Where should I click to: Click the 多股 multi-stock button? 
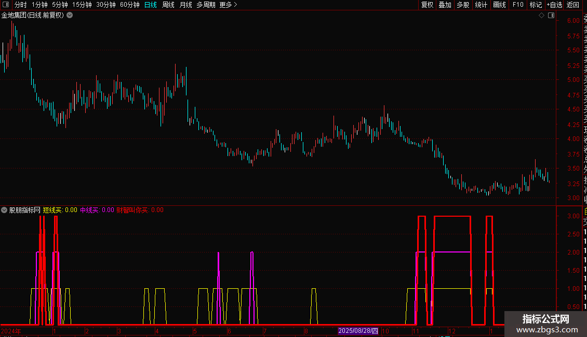point(463,5)
